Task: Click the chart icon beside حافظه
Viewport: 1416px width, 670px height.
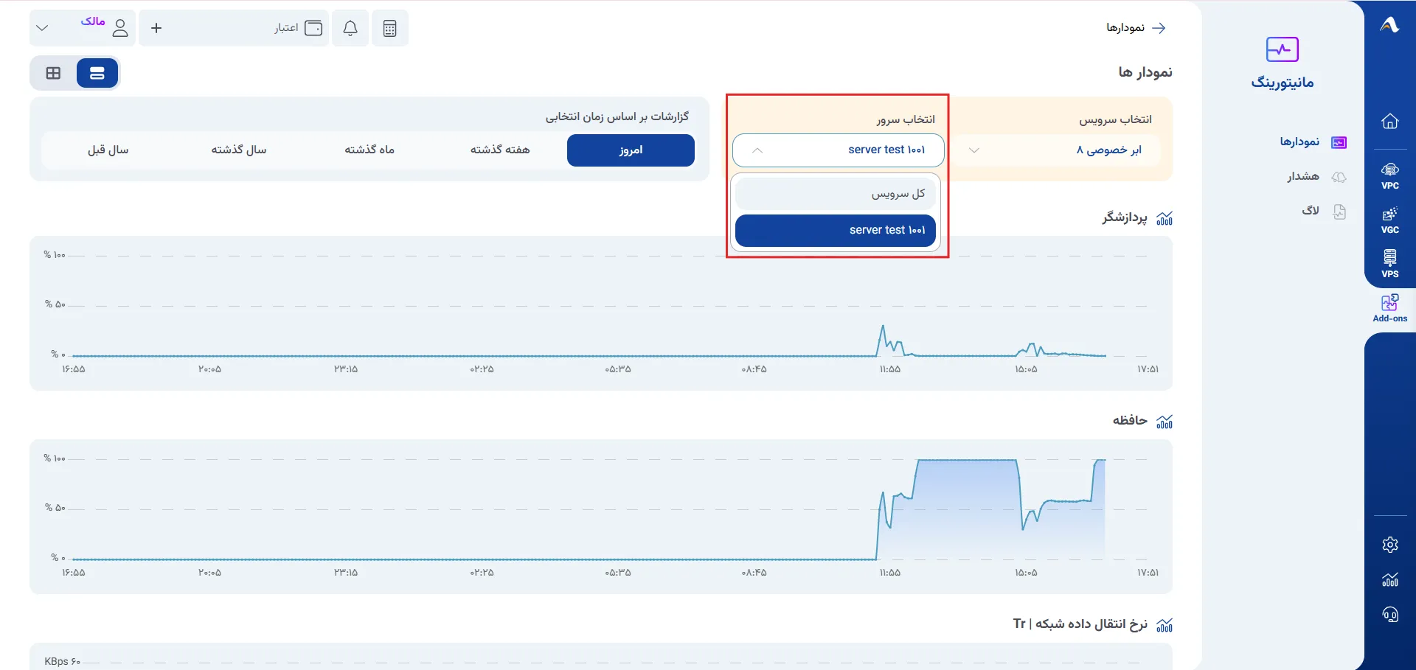Action: (1165, 422)
